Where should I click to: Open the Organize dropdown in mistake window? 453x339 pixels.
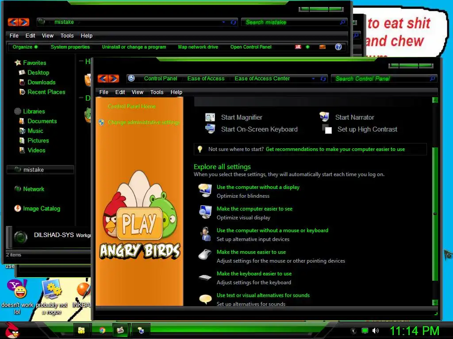tap(25, 47)
